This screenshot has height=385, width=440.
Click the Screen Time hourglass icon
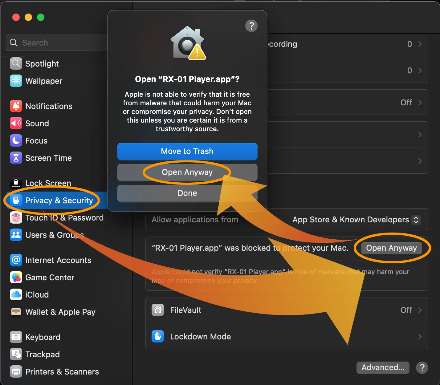(x=16, y=158)
